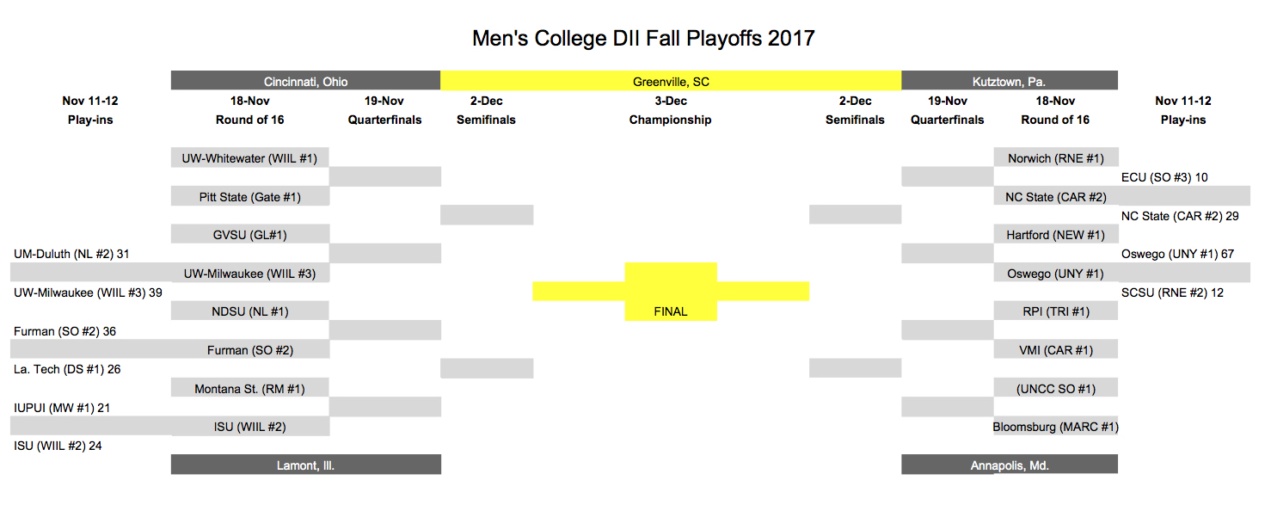Select the Lamont, Ill. footer bar

(306, 465)
